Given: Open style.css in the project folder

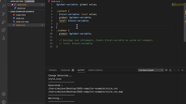Looking at the screenshot, I should pos(20,18).
